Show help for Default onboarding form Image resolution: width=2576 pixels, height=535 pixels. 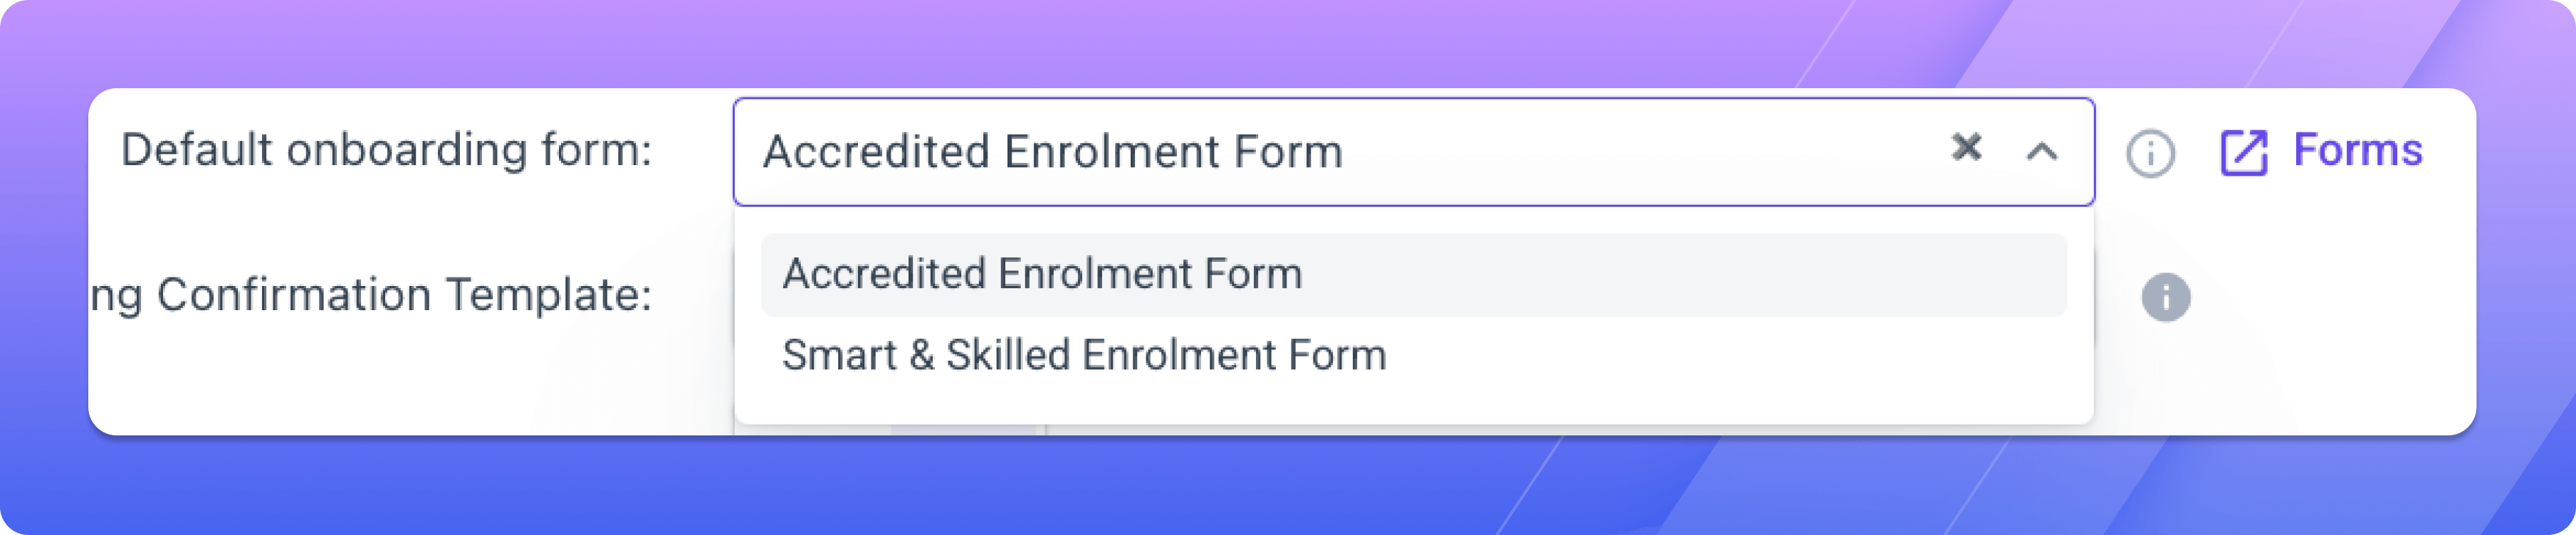pos(2150,154)
